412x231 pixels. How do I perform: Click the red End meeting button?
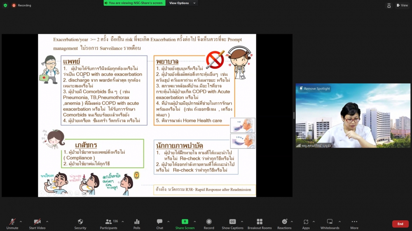(x=400, y=224)
